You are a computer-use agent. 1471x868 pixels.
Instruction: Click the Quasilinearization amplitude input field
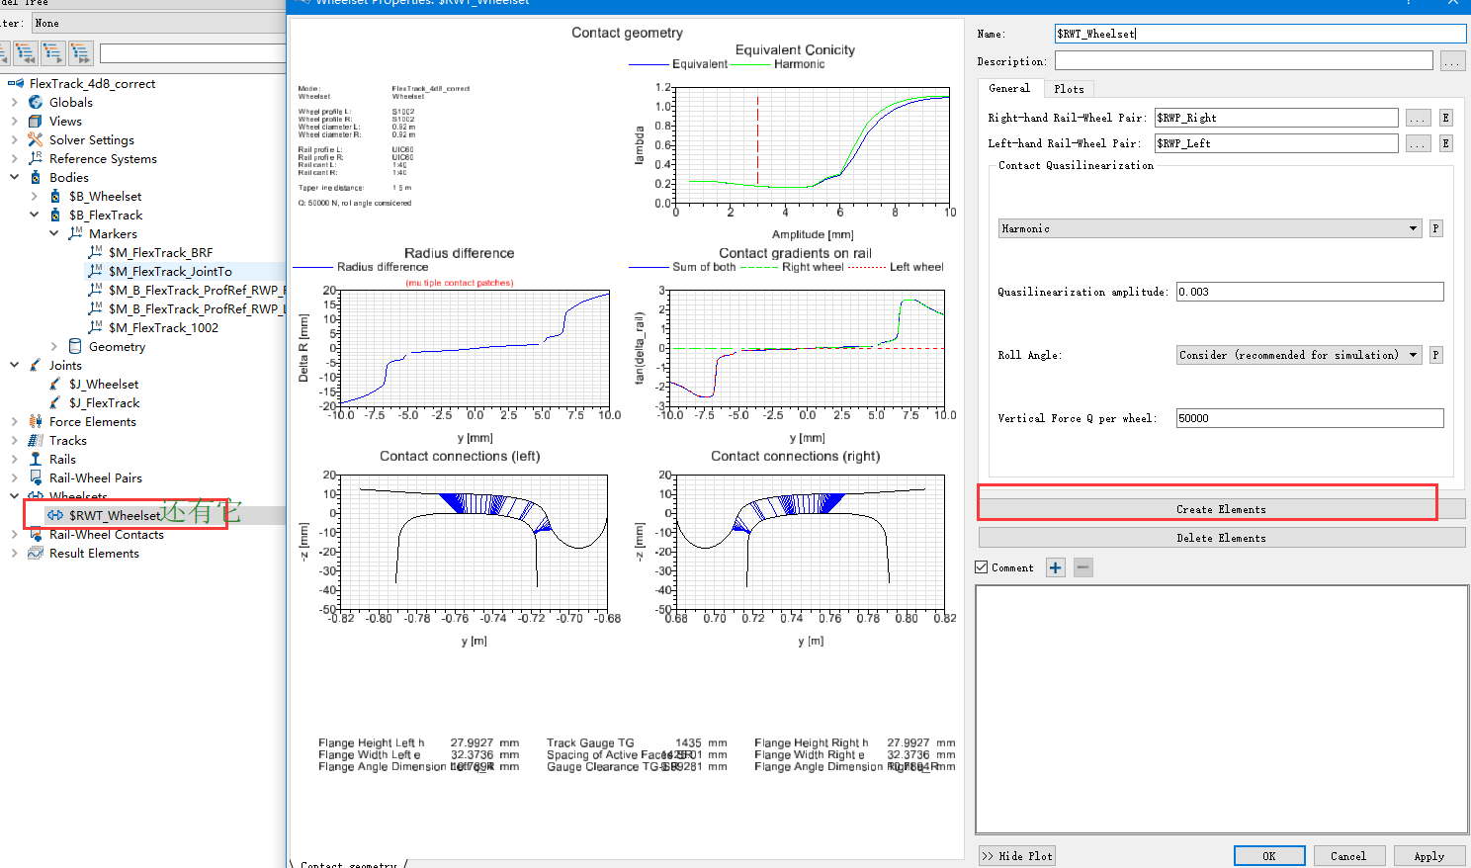(1309, 292)
